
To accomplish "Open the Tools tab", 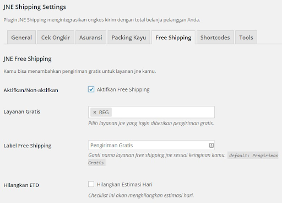I will point(246,38).
